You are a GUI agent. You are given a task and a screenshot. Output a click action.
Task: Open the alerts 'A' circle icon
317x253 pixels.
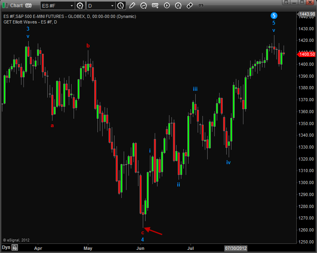[178, 6]
